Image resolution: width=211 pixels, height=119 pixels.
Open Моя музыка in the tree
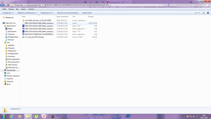pos(12,65)
